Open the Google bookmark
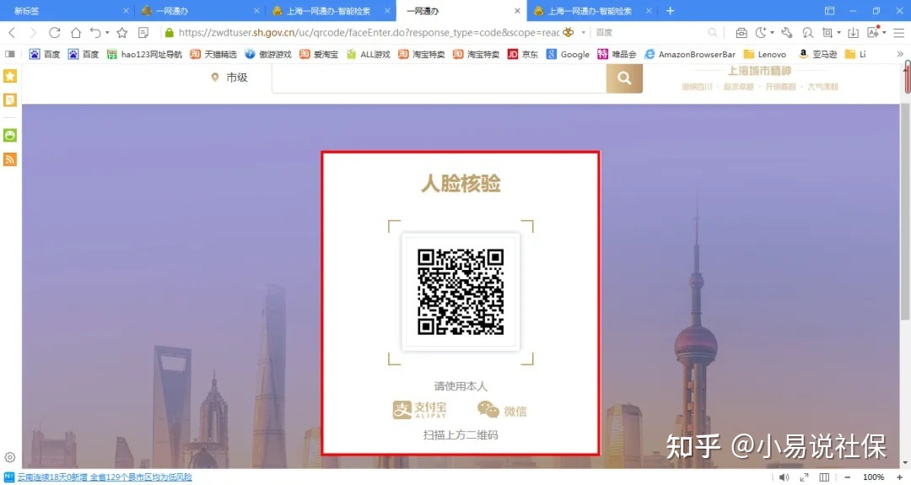 [568, 54]
